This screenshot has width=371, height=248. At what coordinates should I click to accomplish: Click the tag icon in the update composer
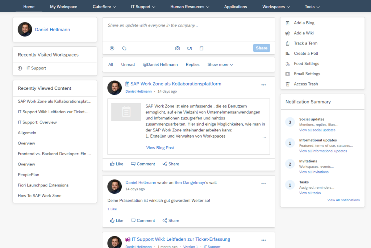[x=124, y=48]
